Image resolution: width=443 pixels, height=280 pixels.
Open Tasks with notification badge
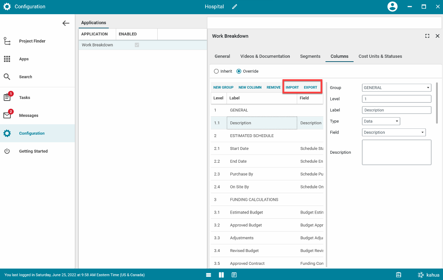coord(24,98)
